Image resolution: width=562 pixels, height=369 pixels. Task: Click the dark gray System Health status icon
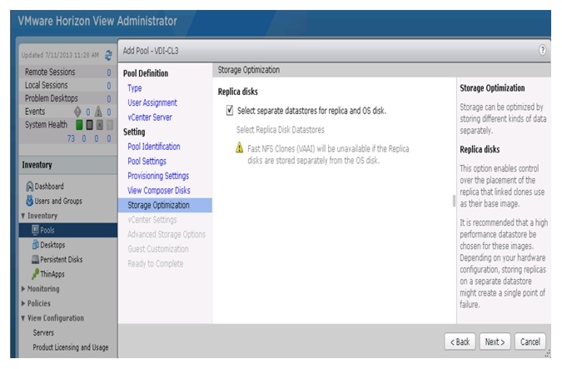click(x=90, y=124)
